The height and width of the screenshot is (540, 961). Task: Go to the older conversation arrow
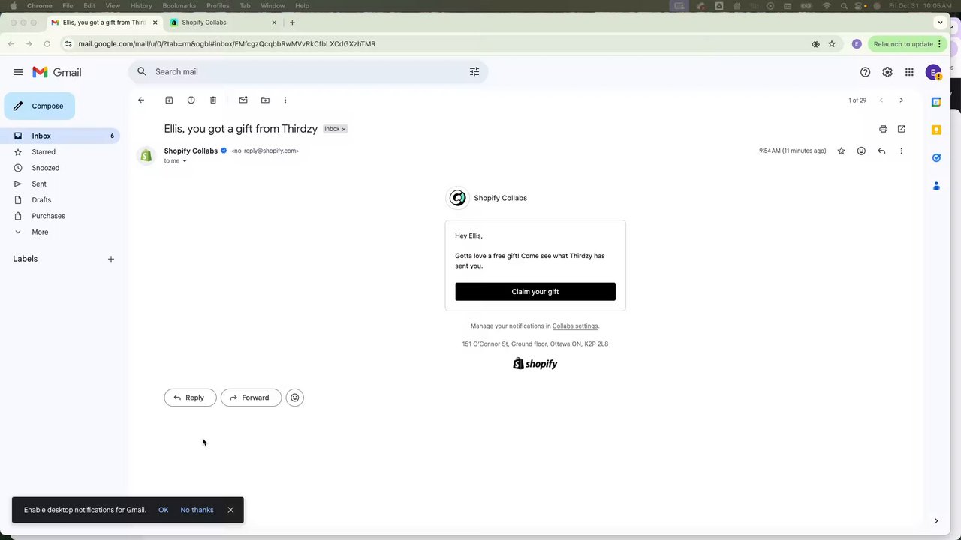coord(901,100)
